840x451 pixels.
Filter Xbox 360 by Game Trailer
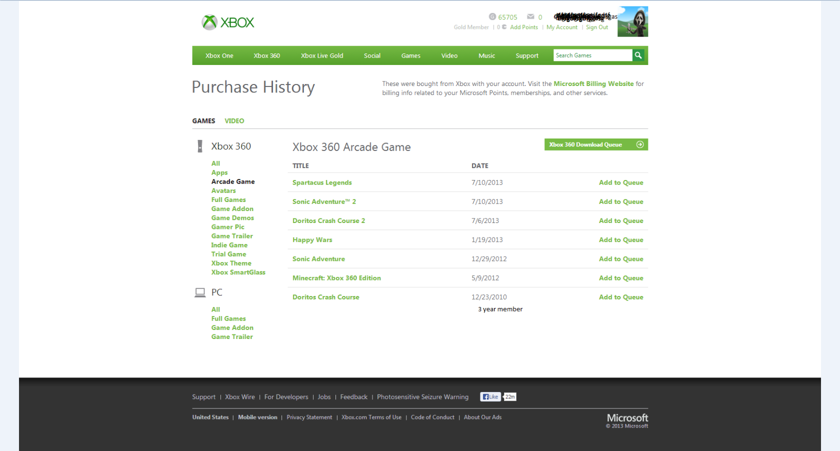[x=232, y=236]
